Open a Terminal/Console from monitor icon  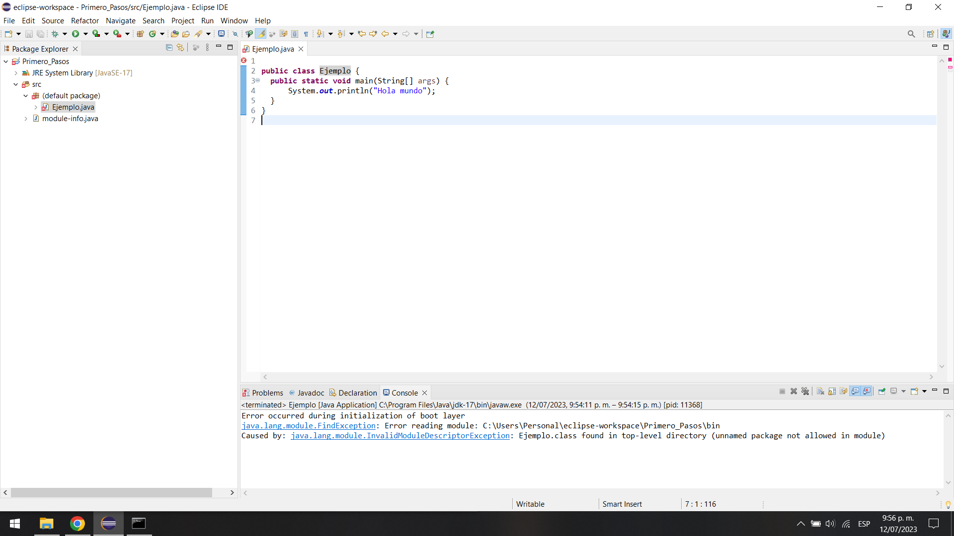pos(222,34)
